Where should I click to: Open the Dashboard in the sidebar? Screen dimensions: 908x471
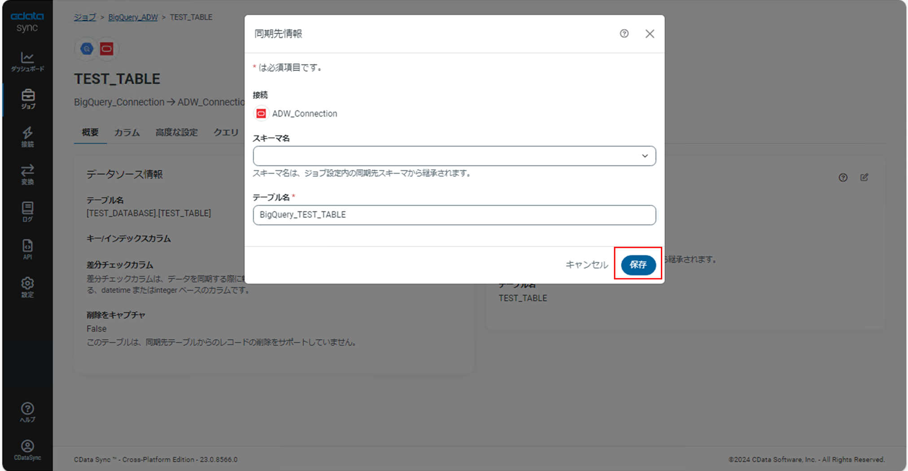pos(27,62)
